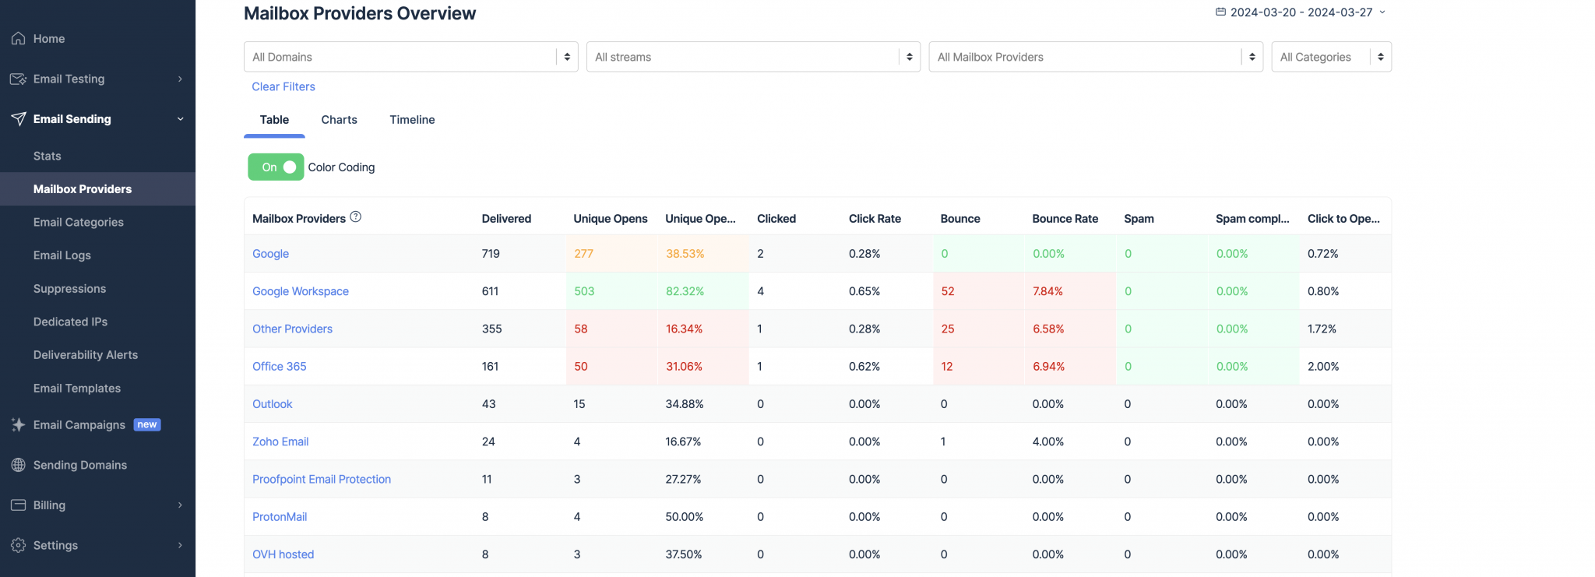This screenshot has width=1595, height=577.
Task: Open the date range picker
Action: (x=1301, y=12)
